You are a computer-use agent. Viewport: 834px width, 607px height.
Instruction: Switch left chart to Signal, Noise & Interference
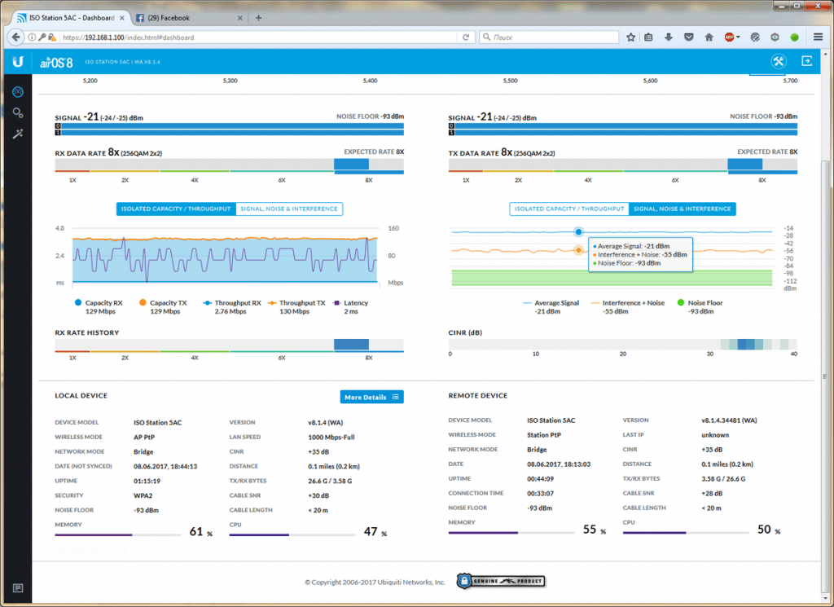tap(289, 209)
